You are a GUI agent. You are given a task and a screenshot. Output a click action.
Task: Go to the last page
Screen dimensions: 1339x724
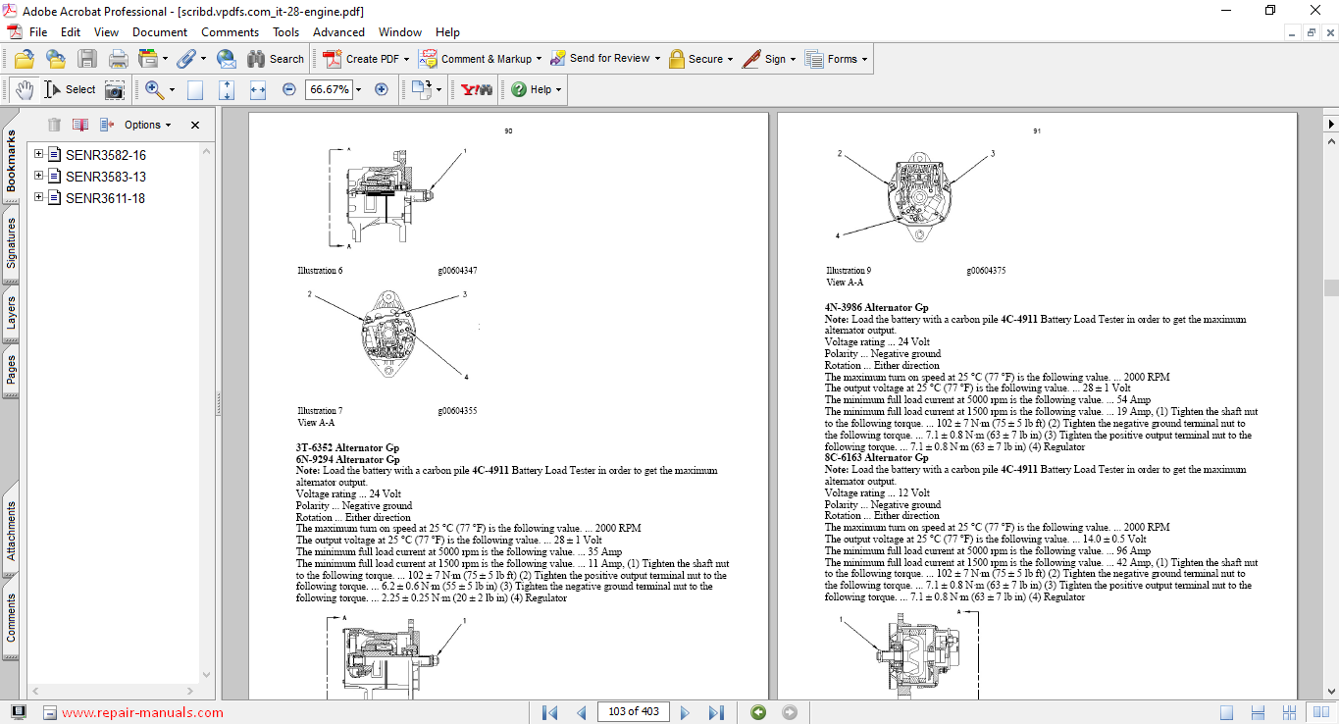click(x=716, y=712)
